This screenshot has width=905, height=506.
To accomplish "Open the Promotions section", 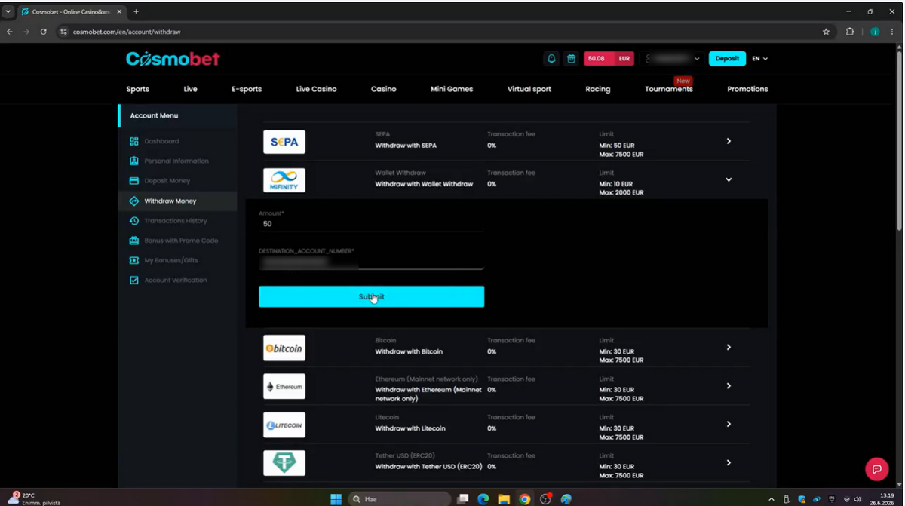I will [747, 89].
